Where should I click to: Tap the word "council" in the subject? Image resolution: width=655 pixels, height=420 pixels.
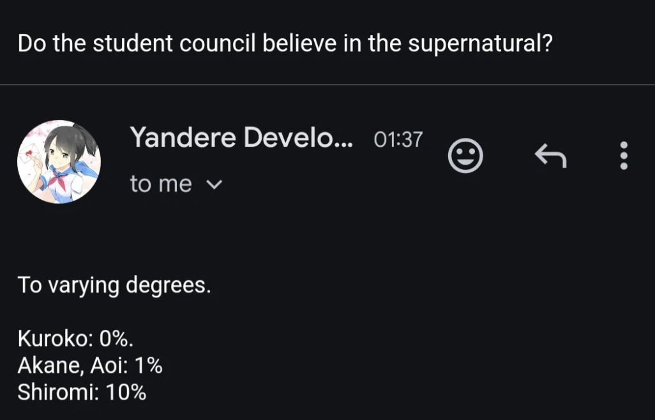point(217,43)
